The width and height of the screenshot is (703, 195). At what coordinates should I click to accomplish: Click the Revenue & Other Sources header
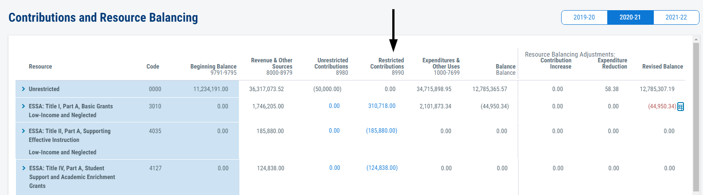(272, 63)
